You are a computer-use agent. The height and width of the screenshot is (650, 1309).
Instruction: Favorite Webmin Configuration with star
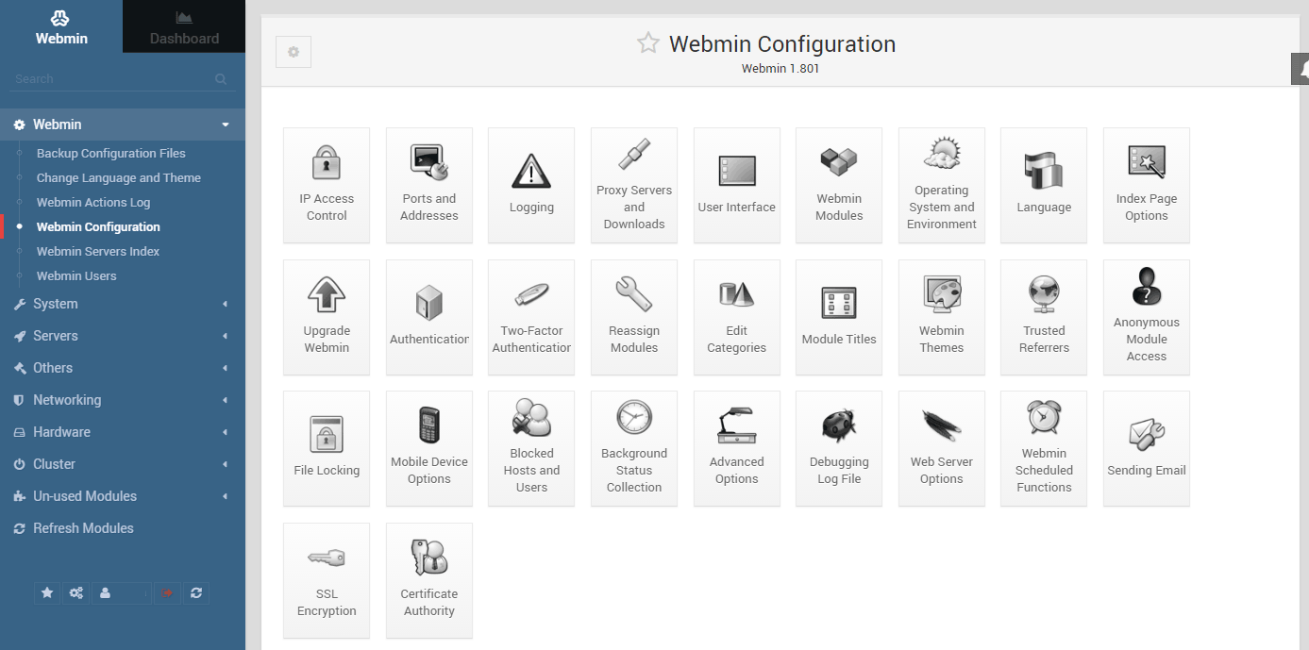click(647, 42)
